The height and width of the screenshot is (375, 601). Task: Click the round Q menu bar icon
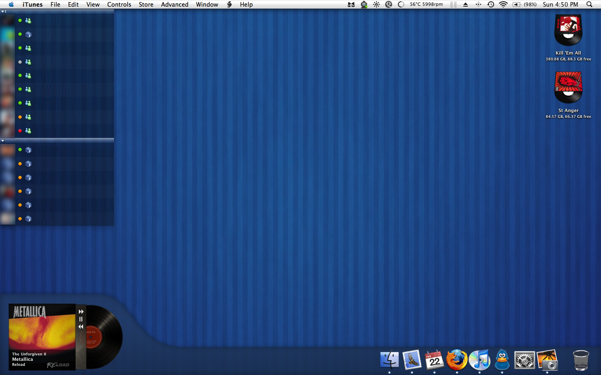point(389,5)
